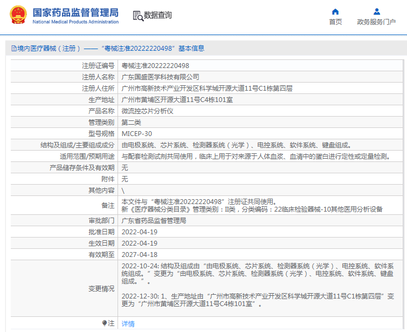This screenshot has width=407, height=332.
Task: Click the 批准日期 label
Action: (x=101, y=232)
